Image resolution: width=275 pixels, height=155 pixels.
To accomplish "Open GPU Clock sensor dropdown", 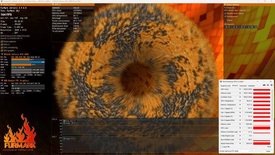I will [240, 90].
